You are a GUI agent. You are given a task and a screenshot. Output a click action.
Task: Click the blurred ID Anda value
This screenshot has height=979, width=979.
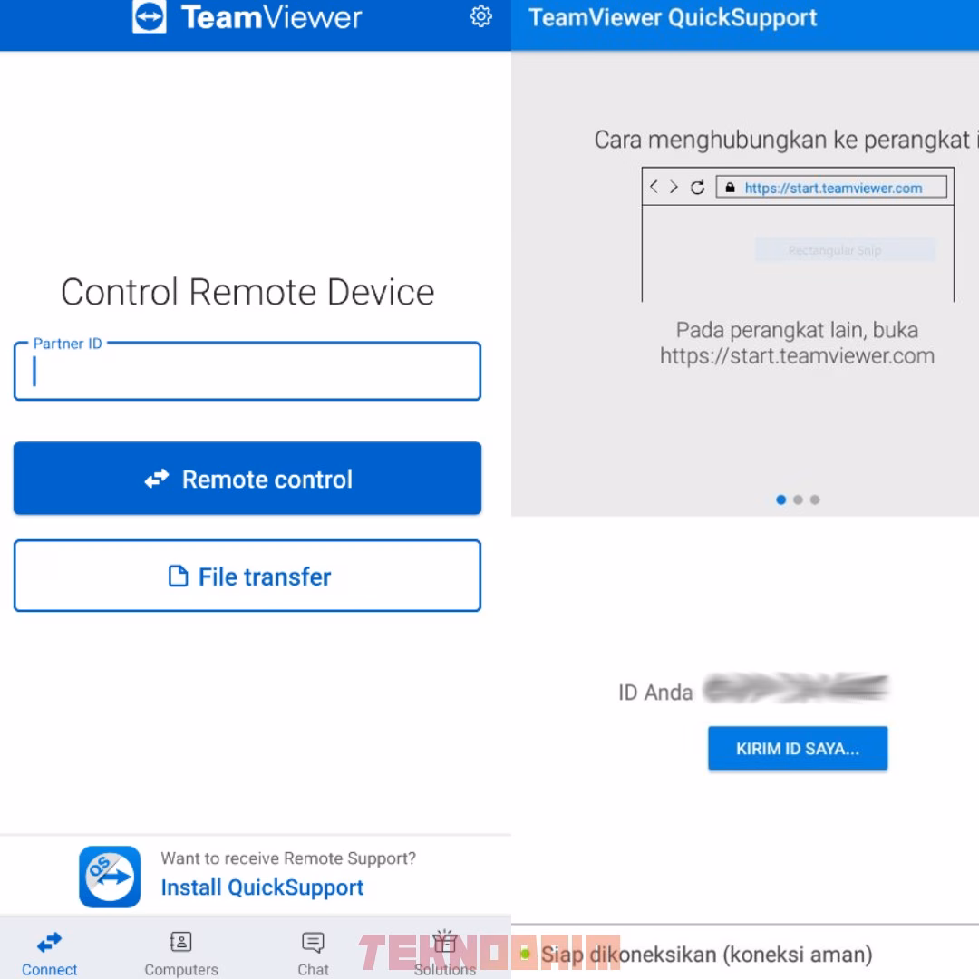pos(796,688)
